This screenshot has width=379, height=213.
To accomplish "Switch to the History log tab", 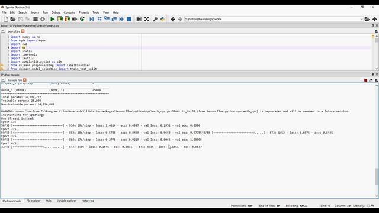I will pyautogui.click(x=88, y=201).
